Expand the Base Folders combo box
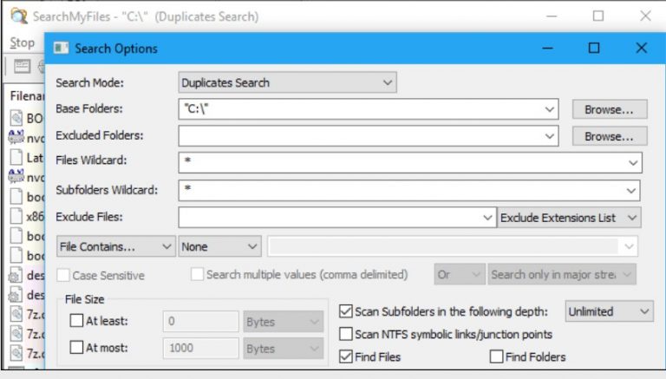666x379 pixels. click(549, 109)
